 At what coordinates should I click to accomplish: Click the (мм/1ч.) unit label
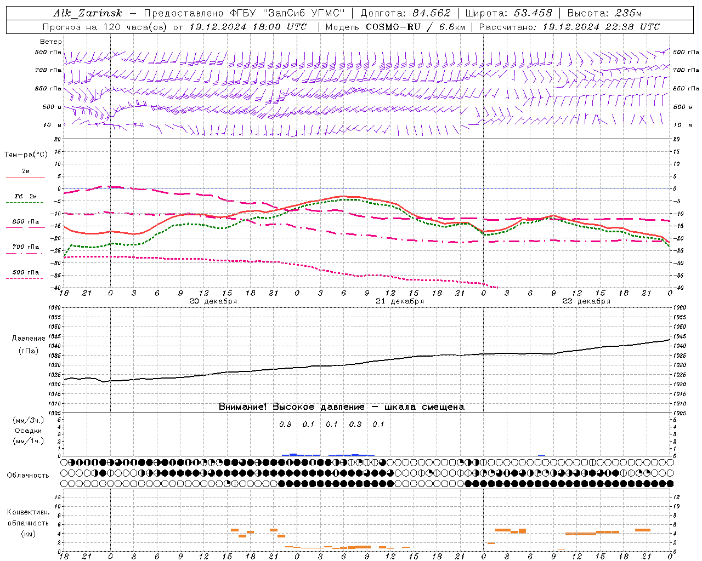click(28, 441)
